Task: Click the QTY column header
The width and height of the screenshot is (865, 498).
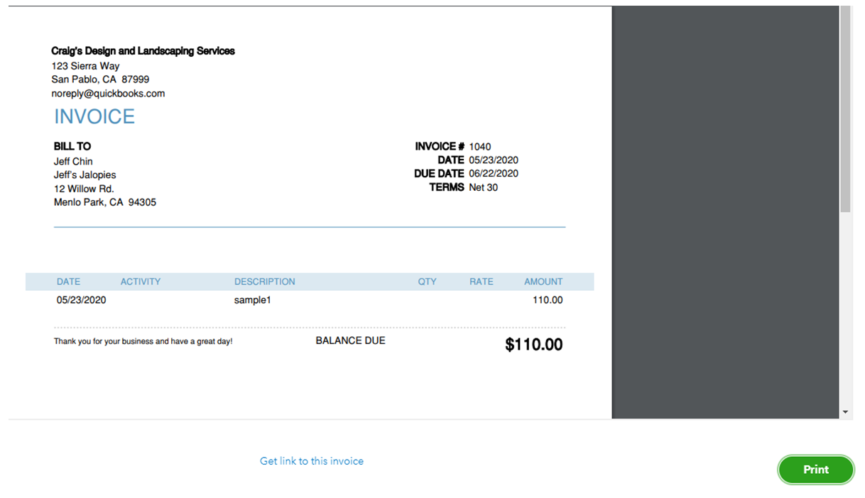Action: click(427, 282)
